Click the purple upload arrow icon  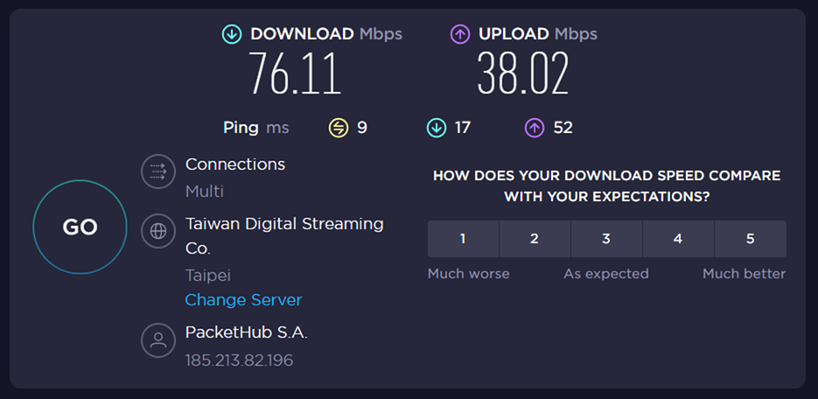[460, 34]
